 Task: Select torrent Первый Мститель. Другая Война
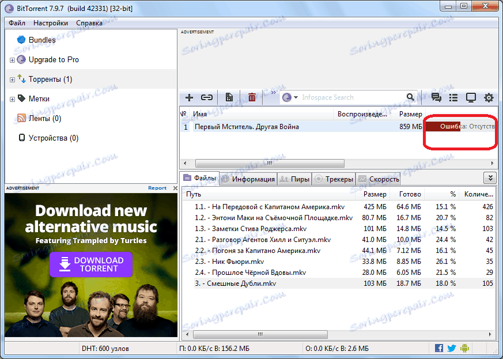pyautogui.click(x=247, y=127)
